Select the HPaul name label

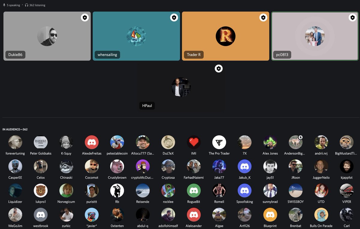coord(147,106)
